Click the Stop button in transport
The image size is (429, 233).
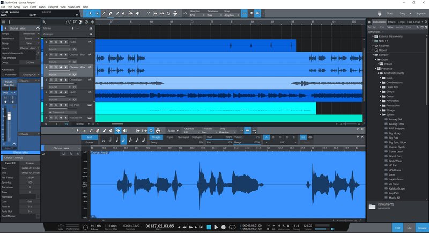click(209, 227)
